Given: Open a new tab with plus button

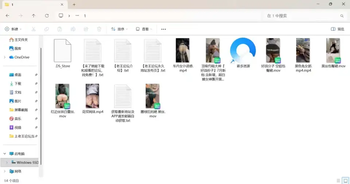Looking at the screenshot, I should tap(74, 4).
